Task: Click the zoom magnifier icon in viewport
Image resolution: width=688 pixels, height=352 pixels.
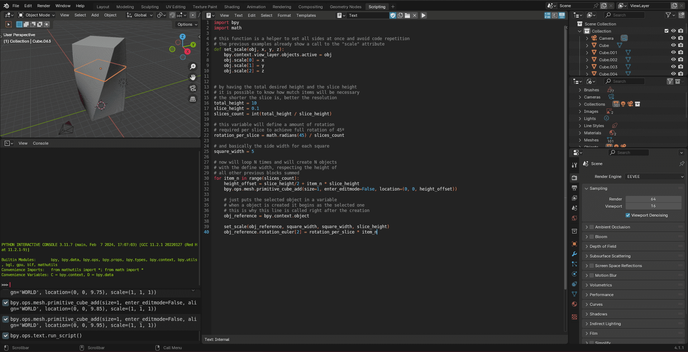Action: 193,67
